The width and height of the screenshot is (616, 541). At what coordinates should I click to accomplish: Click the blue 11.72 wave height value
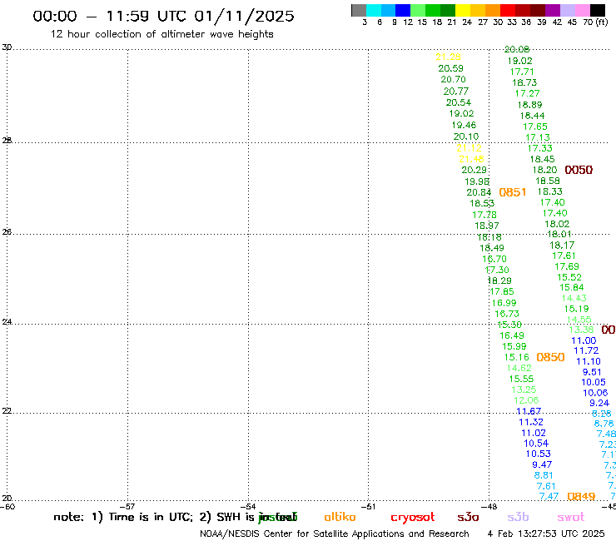click(586, 351)
